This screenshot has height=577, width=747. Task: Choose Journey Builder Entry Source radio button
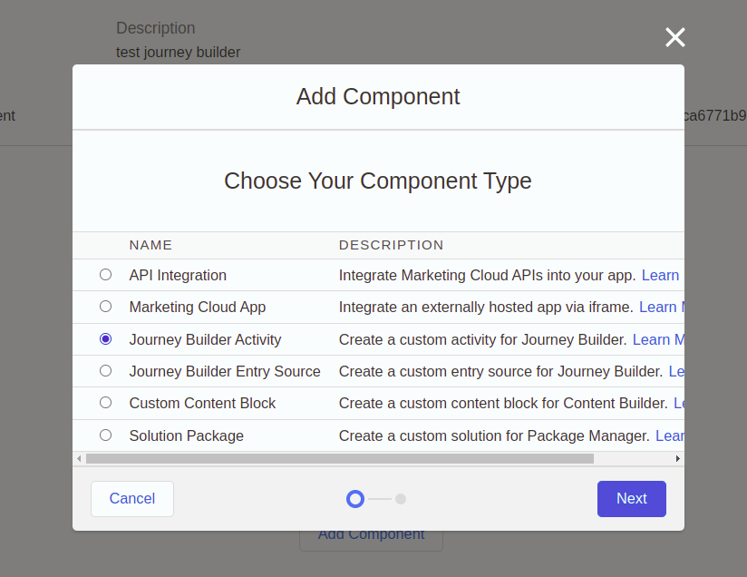coord(106,371)
